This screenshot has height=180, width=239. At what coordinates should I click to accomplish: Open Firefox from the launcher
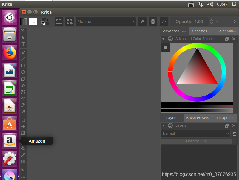10,53
